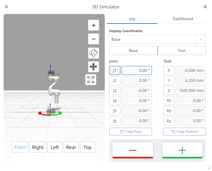
Task: Click the red J1 rotation handle
Action: point(40,113)
